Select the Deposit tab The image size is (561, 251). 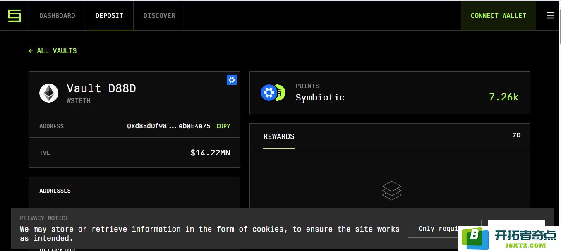click(109, 15)
